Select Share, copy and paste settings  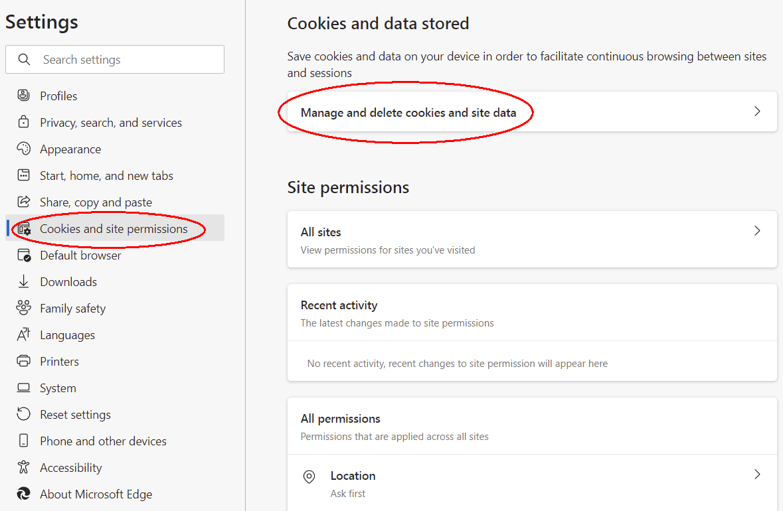(96, 202)
